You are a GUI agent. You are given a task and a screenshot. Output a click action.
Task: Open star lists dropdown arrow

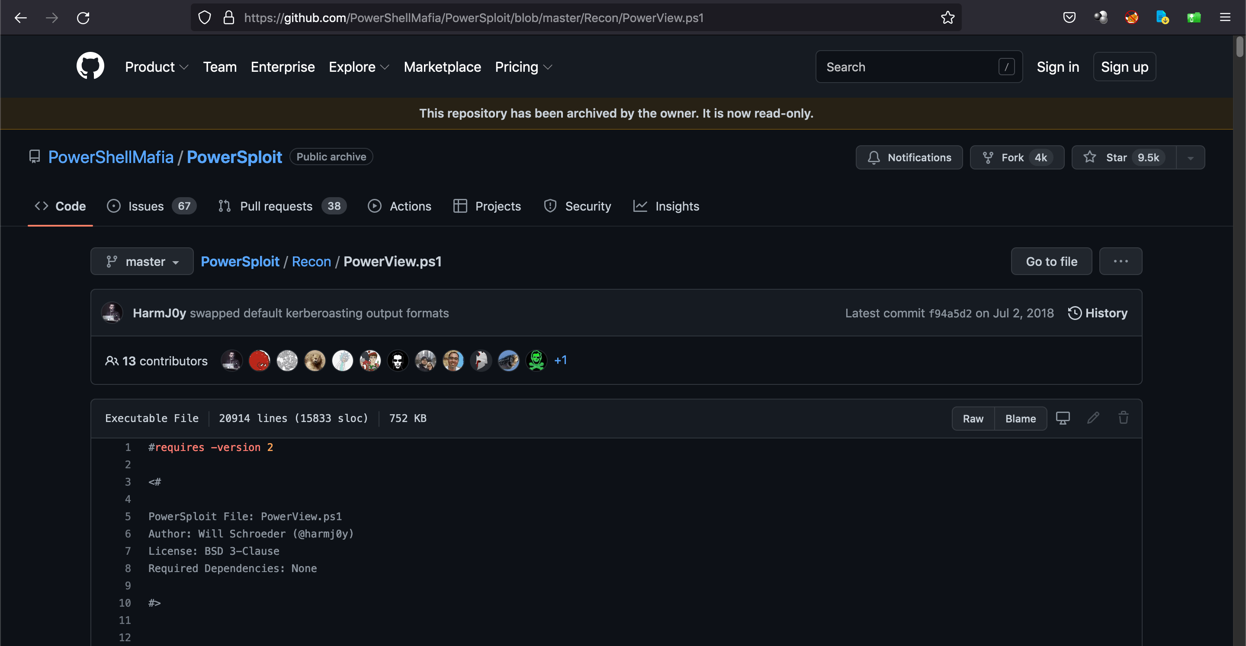[x=1190, y=158]
